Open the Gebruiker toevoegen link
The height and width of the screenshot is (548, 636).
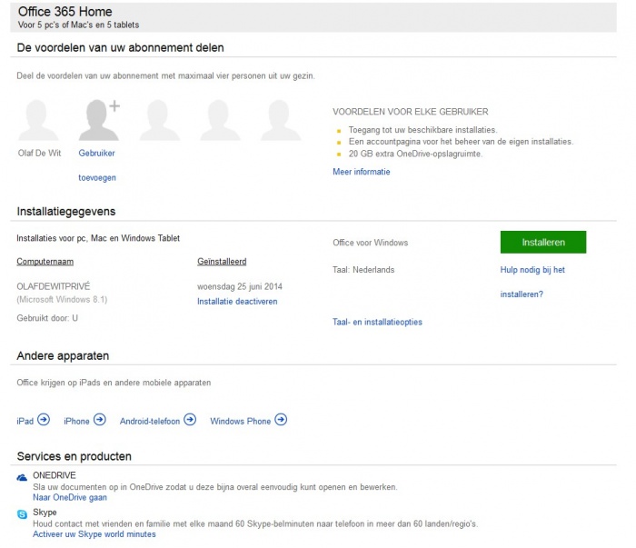click(x=97, y=165)
